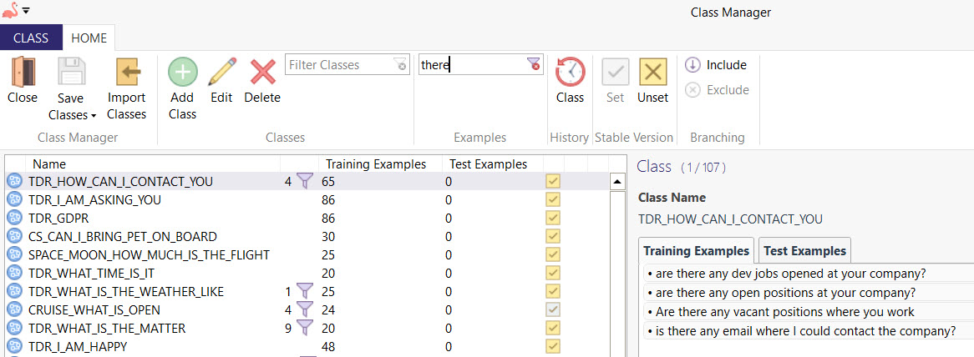Screen dimensions: 974x357
Task: Select the TDR_I_AM_HAPPY class row
Action: tap(78, 346)
